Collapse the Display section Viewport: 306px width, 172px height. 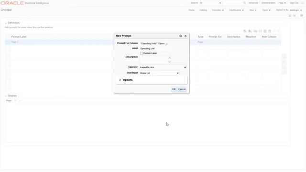tap(6, 96)
